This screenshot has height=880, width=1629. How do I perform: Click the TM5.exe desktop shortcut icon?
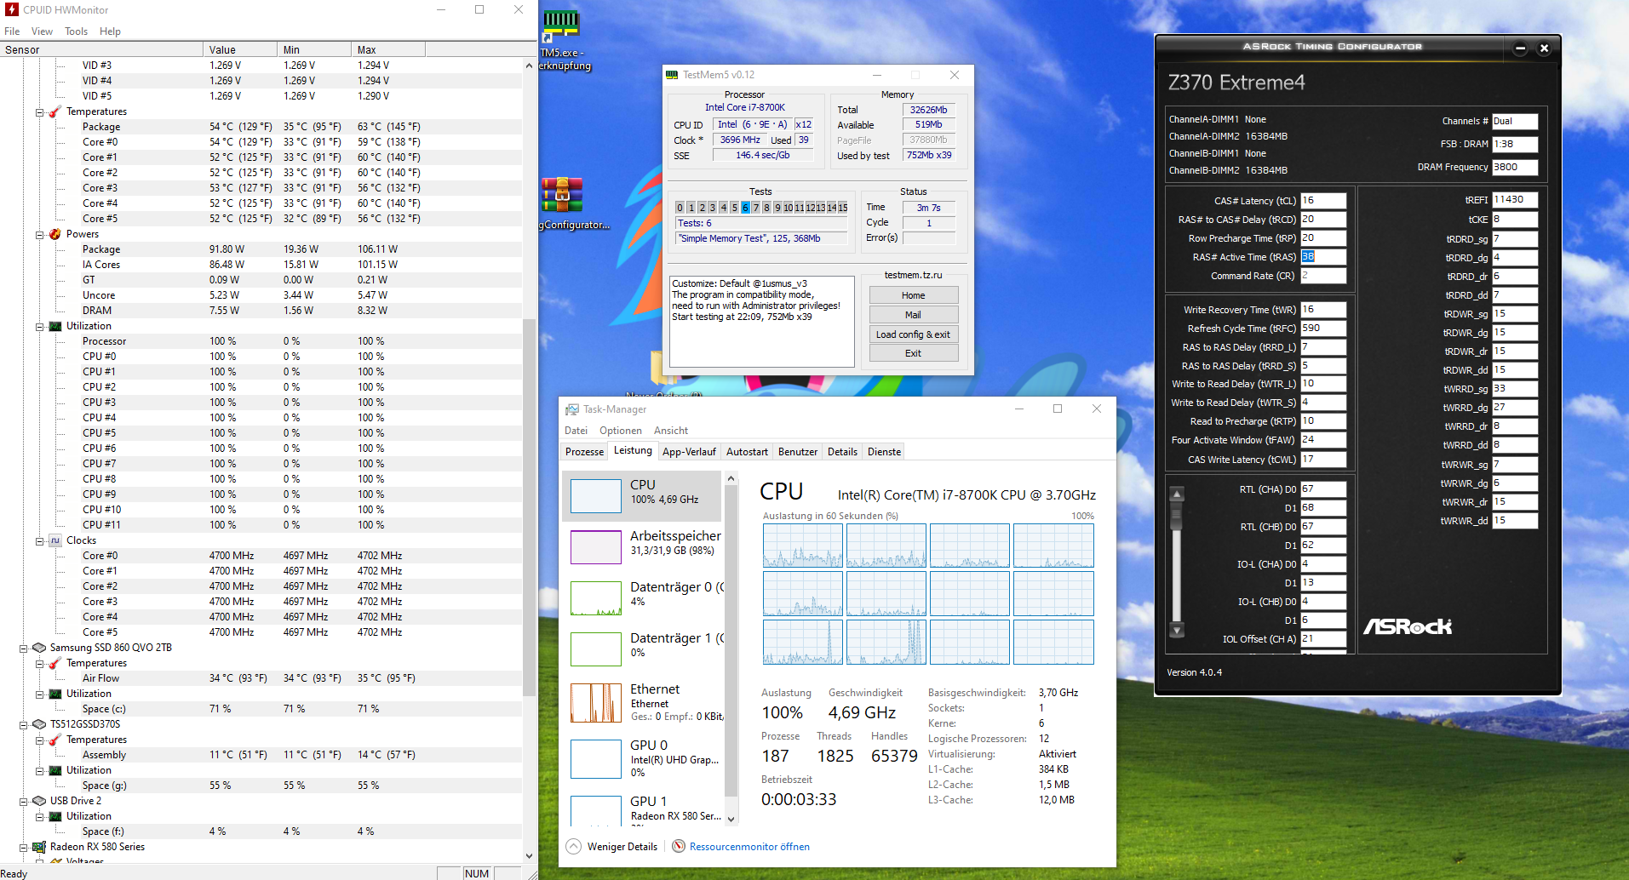coord(561,26)
